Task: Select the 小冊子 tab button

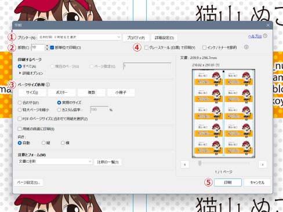Action: click(121, 93)
